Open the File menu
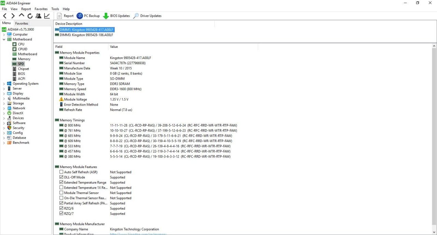Image resolution: width=437 pixels, height=235 pixels. click(x=4, y=9)
